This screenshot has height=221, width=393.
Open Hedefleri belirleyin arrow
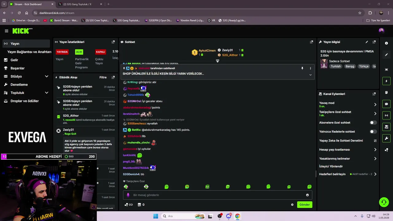[375, 174]
